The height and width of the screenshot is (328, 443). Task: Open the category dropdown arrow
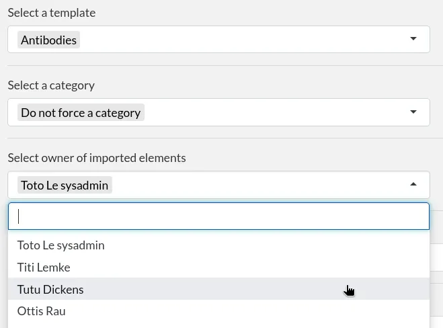(413, 112)
